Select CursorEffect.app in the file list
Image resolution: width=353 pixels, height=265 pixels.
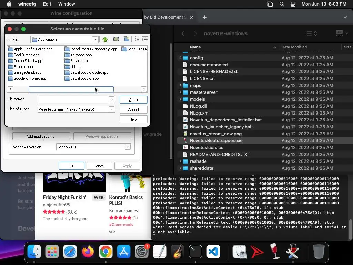tap(25, 61)
